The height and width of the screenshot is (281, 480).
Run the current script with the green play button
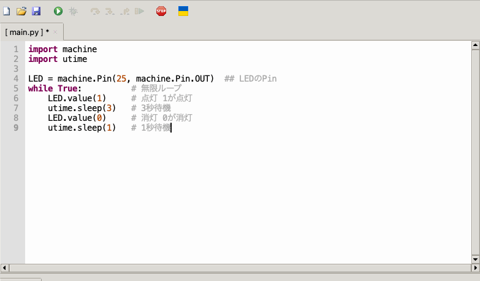click(58, 11)
